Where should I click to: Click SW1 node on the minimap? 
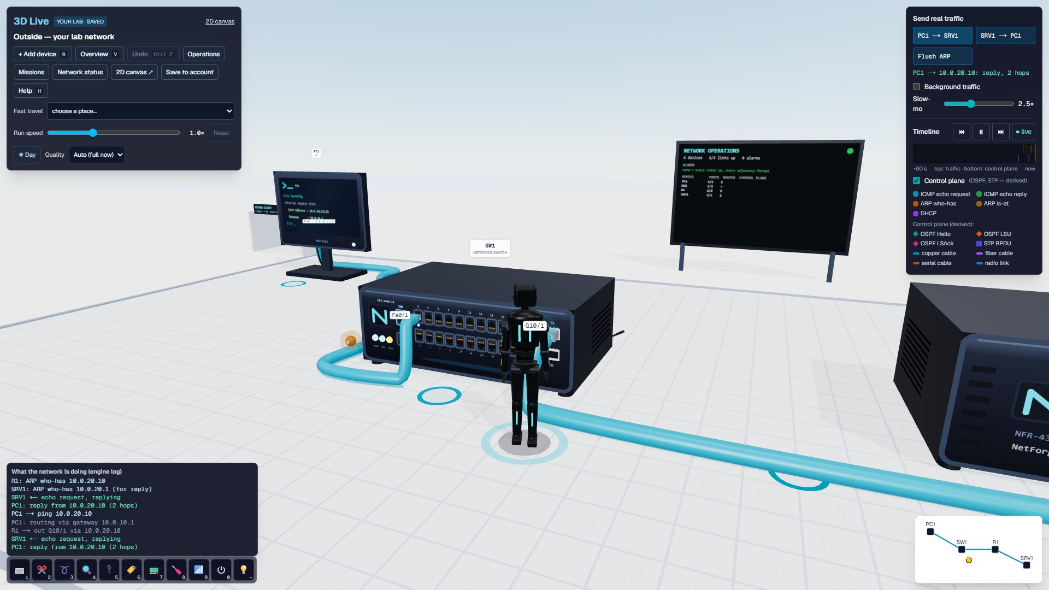(962, 550)
